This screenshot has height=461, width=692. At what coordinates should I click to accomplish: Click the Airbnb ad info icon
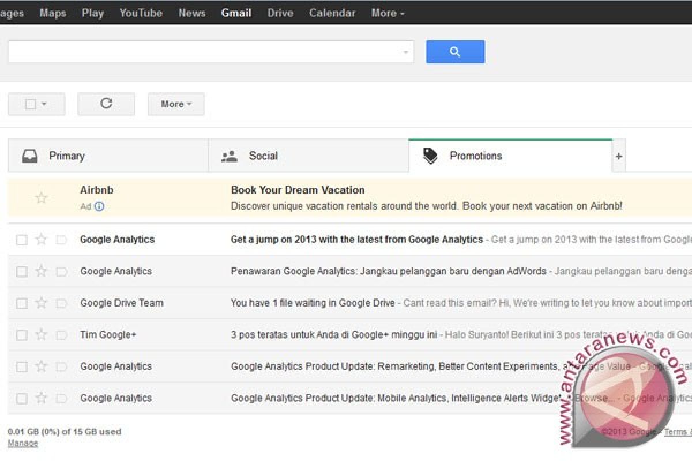point(99,206)
